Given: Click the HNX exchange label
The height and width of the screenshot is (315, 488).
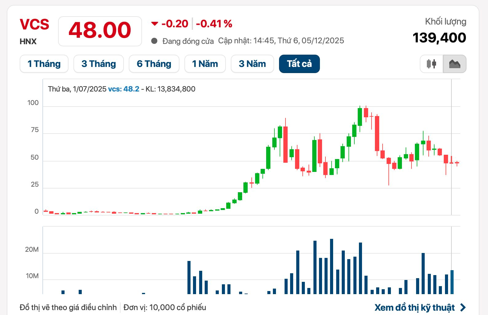Looking at the screenshot, I should pyautogui.click(x=28, y=41).
